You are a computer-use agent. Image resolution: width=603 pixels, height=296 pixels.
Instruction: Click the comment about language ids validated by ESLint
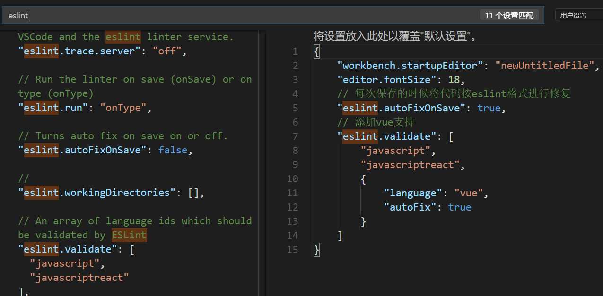135,228
